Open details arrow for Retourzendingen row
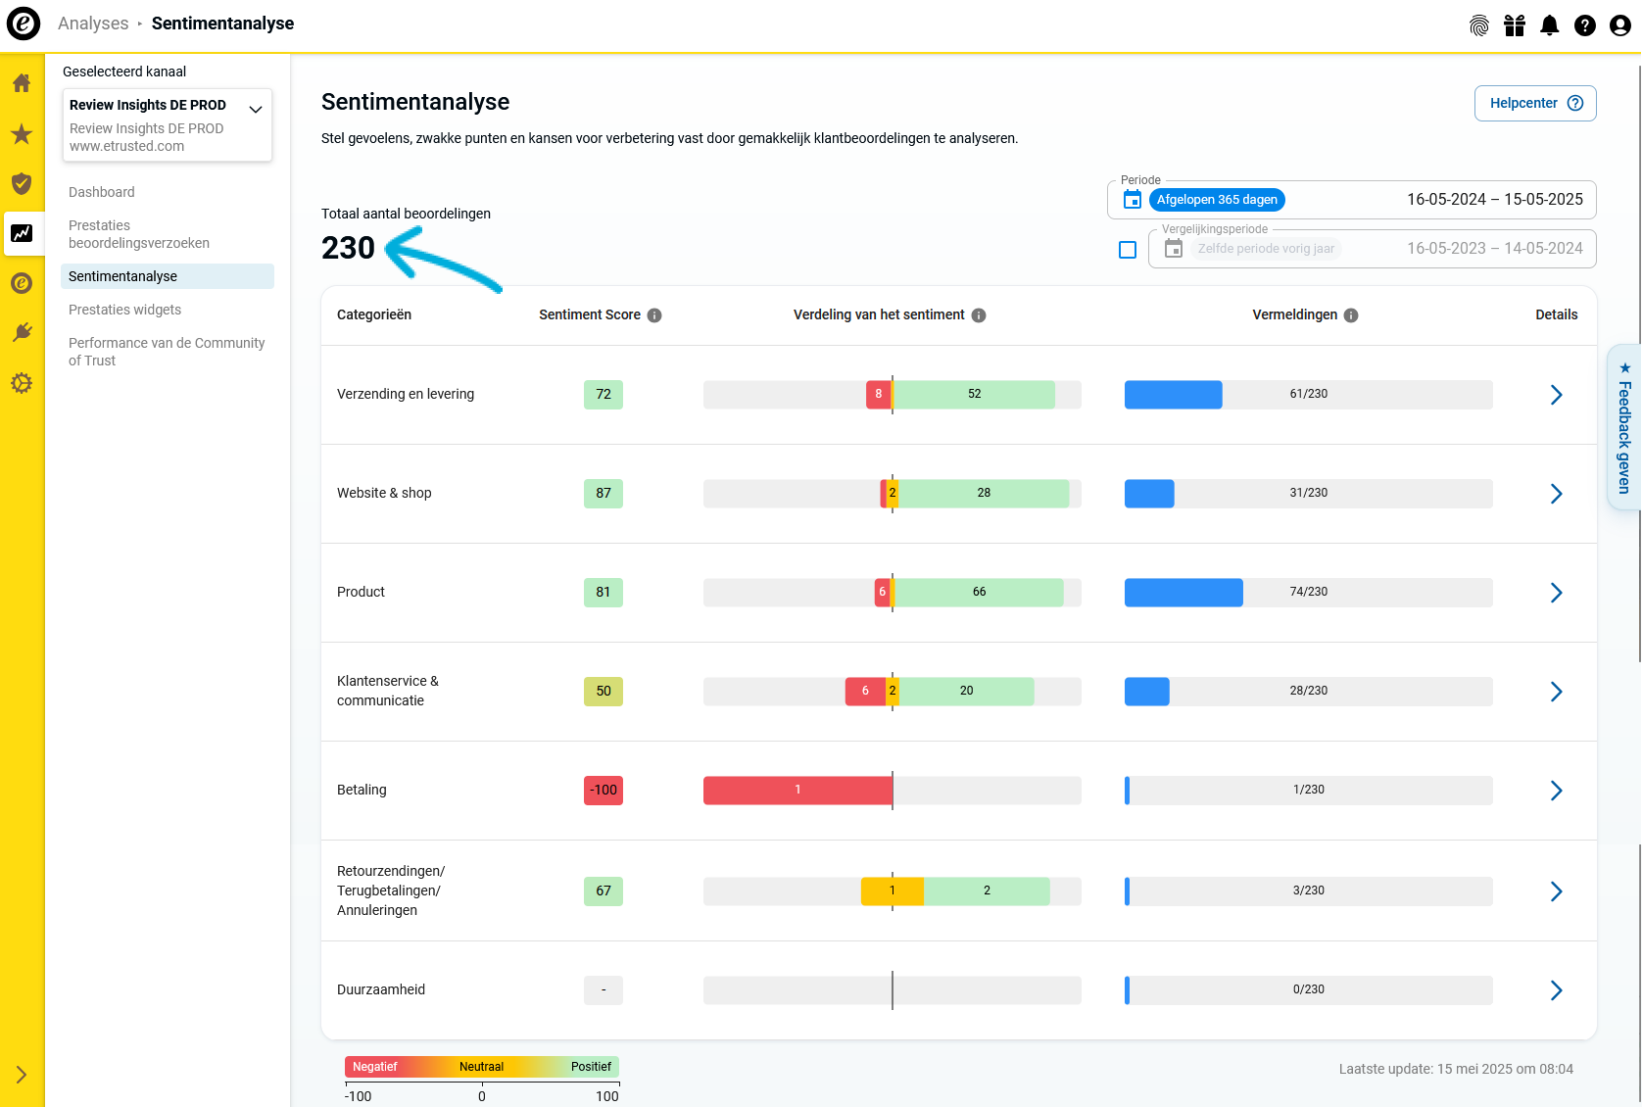This screenshot has height=1107, width=1642. pyautogui.click(x=1556, y=891)
